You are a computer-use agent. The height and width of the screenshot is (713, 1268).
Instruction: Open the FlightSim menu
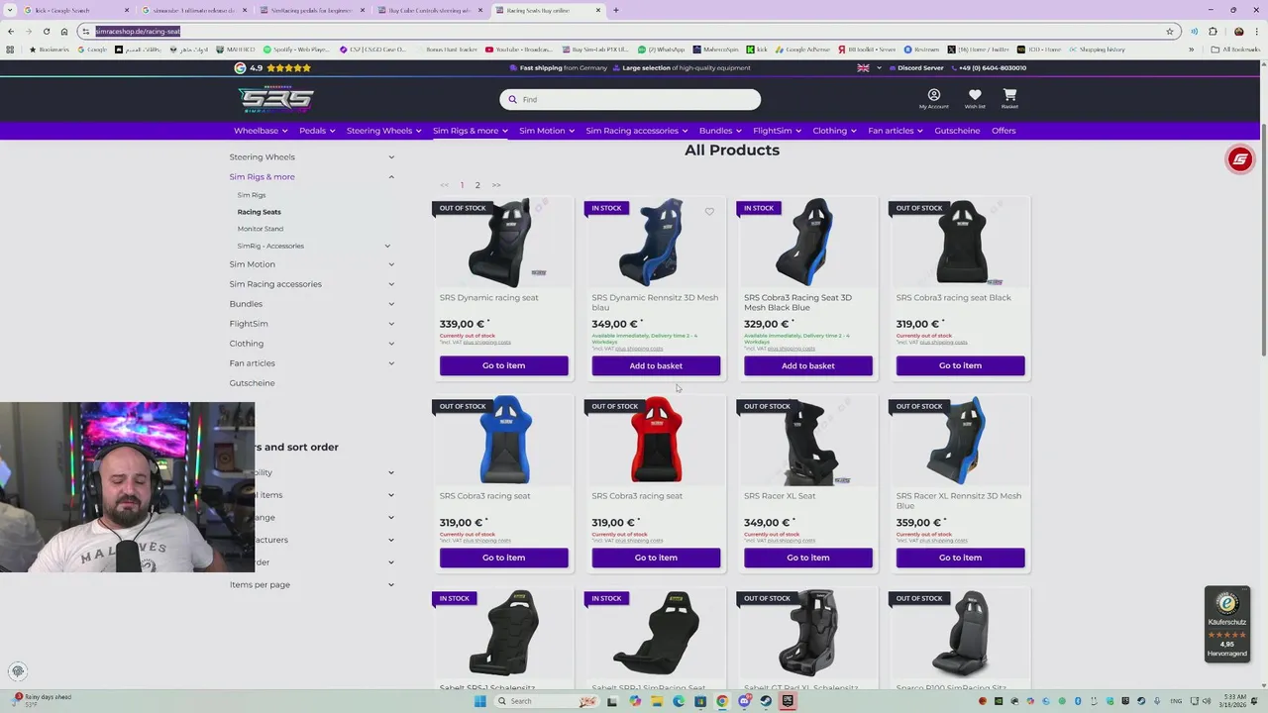click(778, 131)
